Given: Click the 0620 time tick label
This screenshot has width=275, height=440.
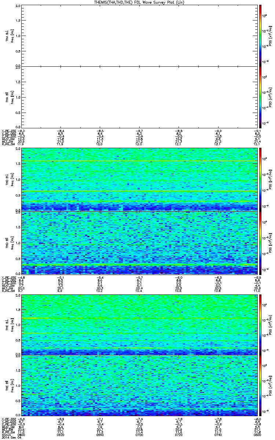Looking at the screenshot, I should coord(61,435).
